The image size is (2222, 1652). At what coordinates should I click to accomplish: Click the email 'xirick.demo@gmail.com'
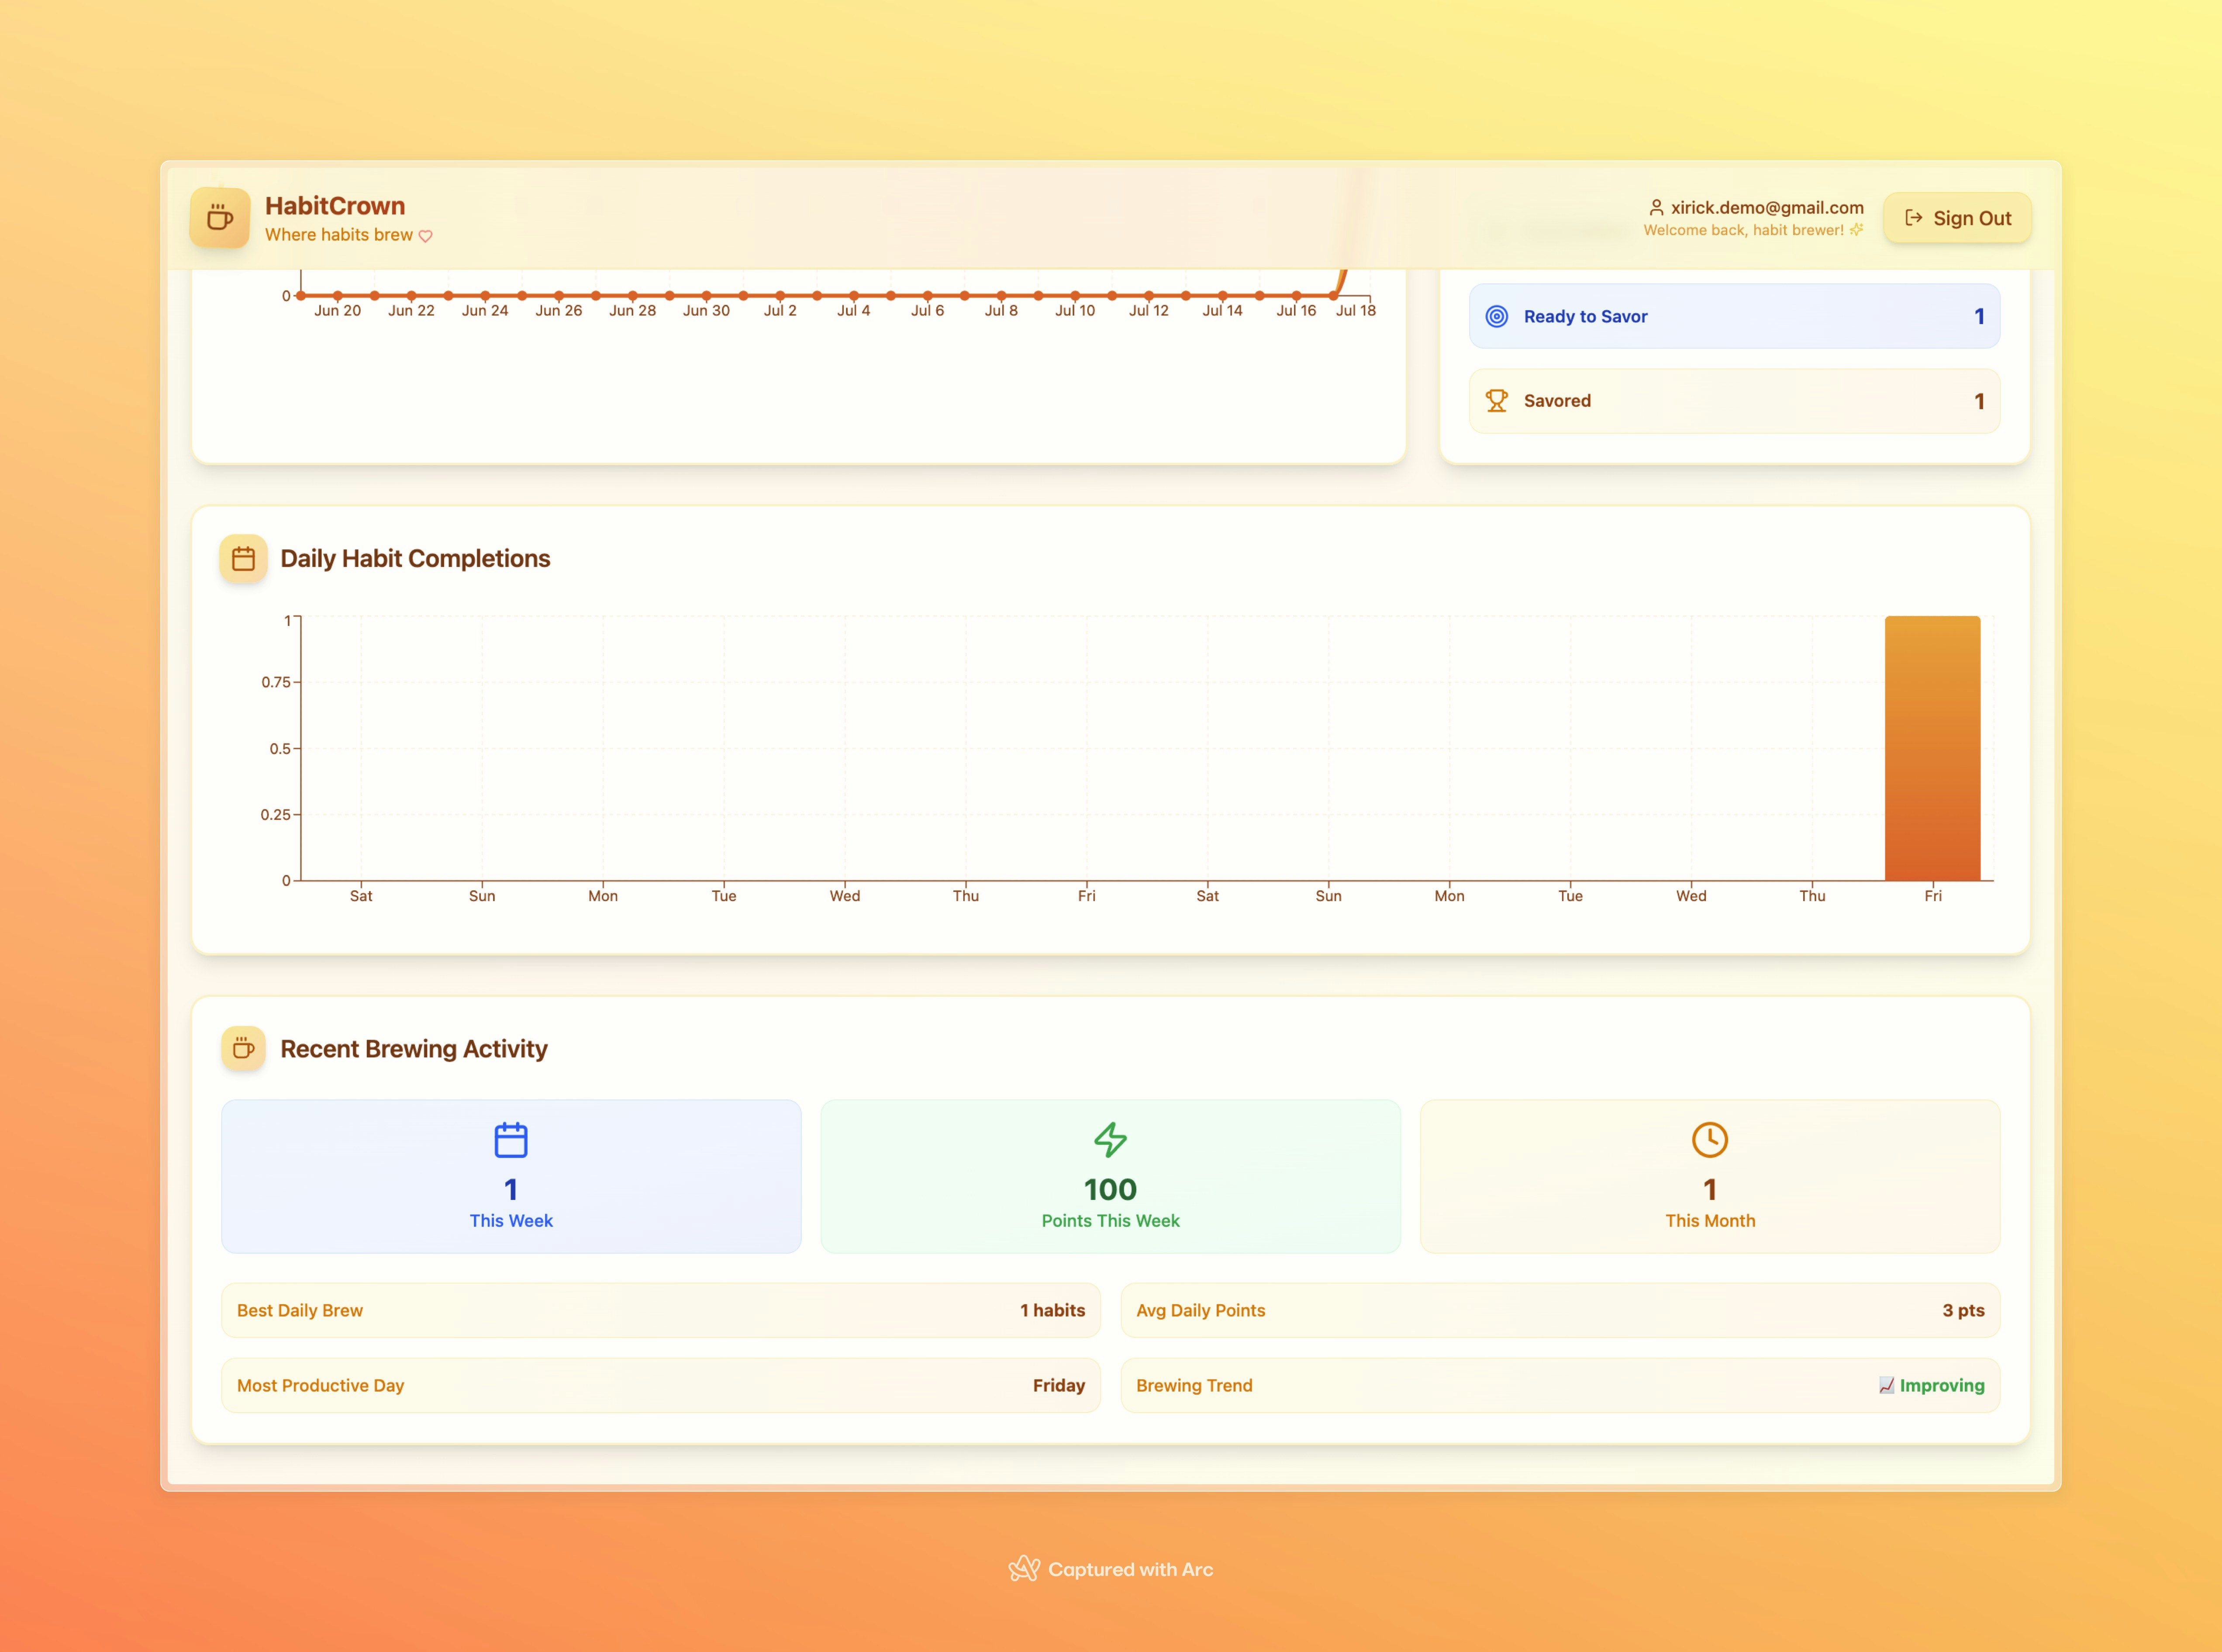[x=1767, y=207]
